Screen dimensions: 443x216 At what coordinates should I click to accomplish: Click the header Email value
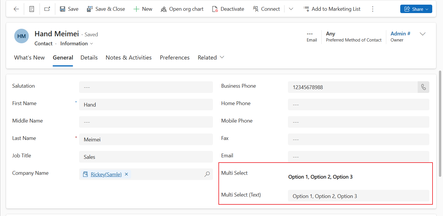309,34
